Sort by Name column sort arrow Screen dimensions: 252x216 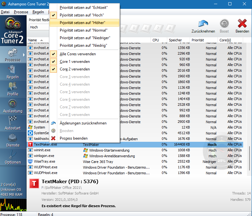point(41,40)
